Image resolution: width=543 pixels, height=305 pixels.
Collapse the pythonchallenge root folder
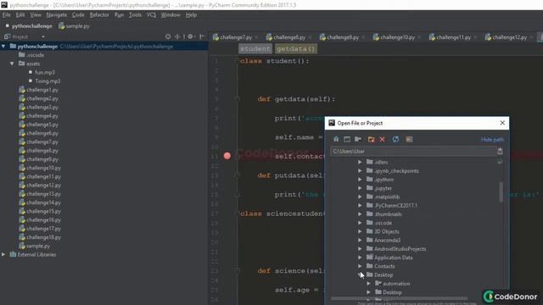3,46
